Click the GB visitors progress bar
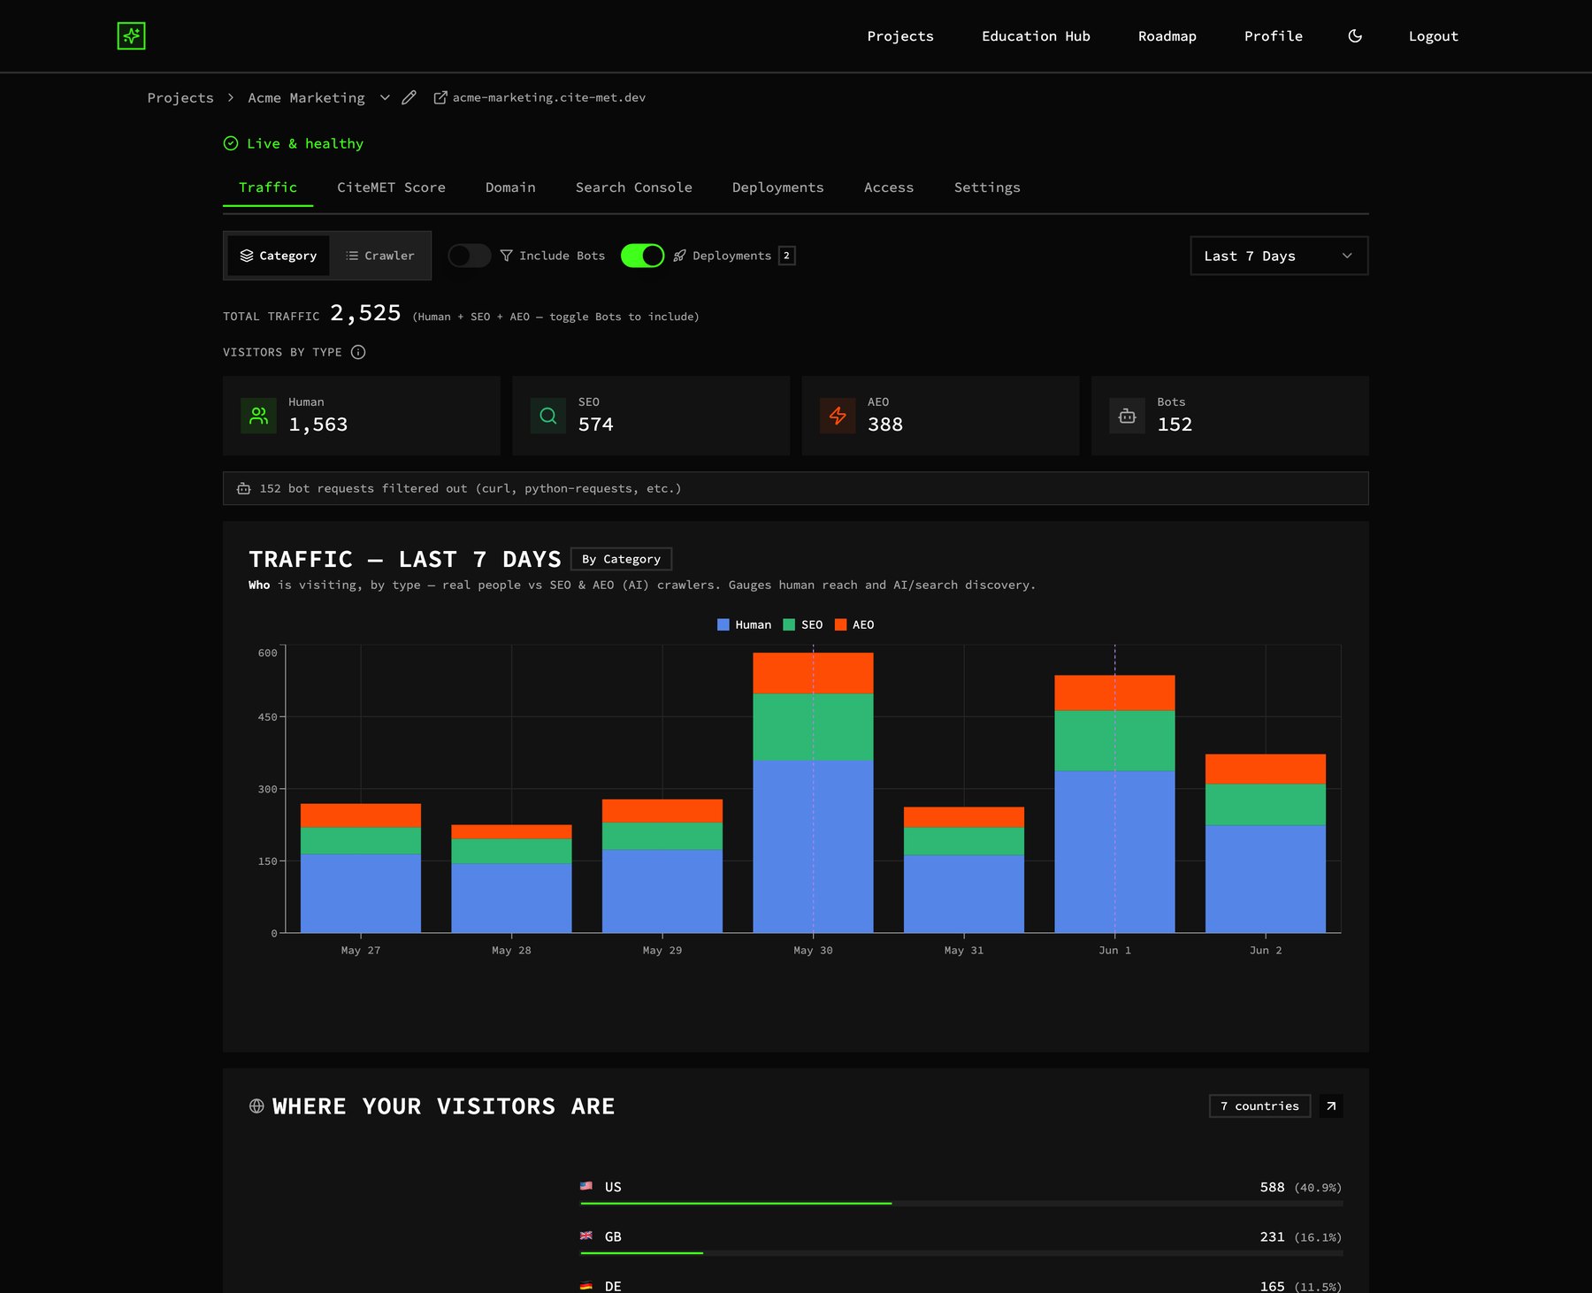The width and height of the screenshot is (1592, 1293). coord(961,1253)
